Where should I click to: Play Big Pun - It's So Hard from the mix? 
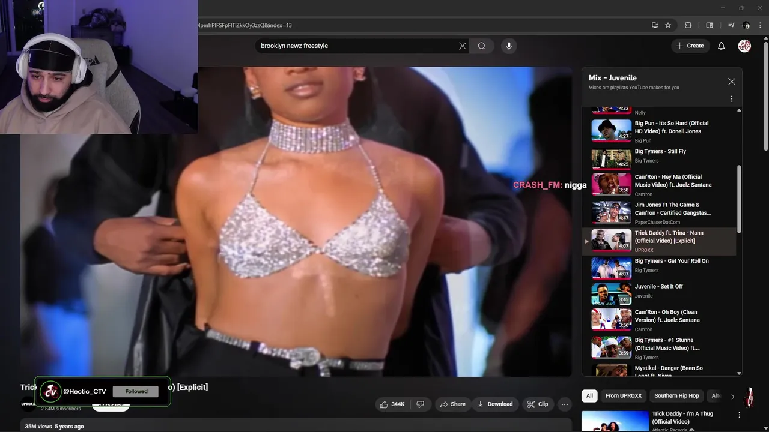pos(658,131)
